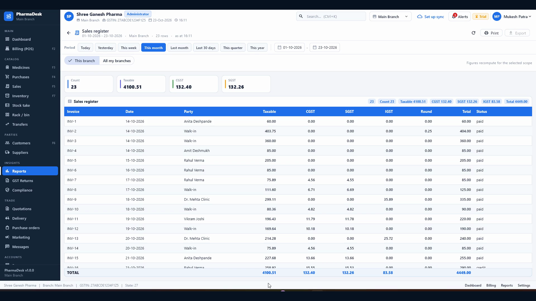The image size is (536, 301).
Task: Click Dashboard in bottom status bar
Action: tap(473, 285)
